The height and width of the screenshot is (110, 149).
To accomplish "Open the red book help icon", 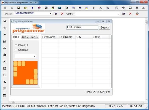I will coord(39,8).
